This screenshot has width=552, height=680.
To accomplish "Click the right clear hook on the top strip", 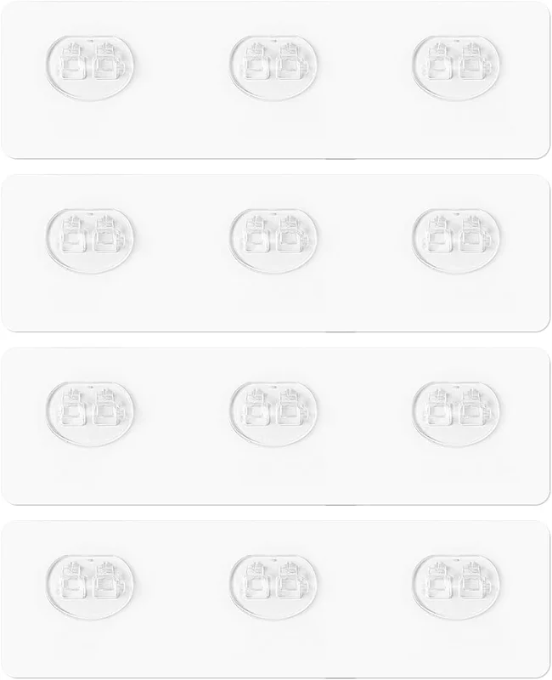I will coord(457,67).
